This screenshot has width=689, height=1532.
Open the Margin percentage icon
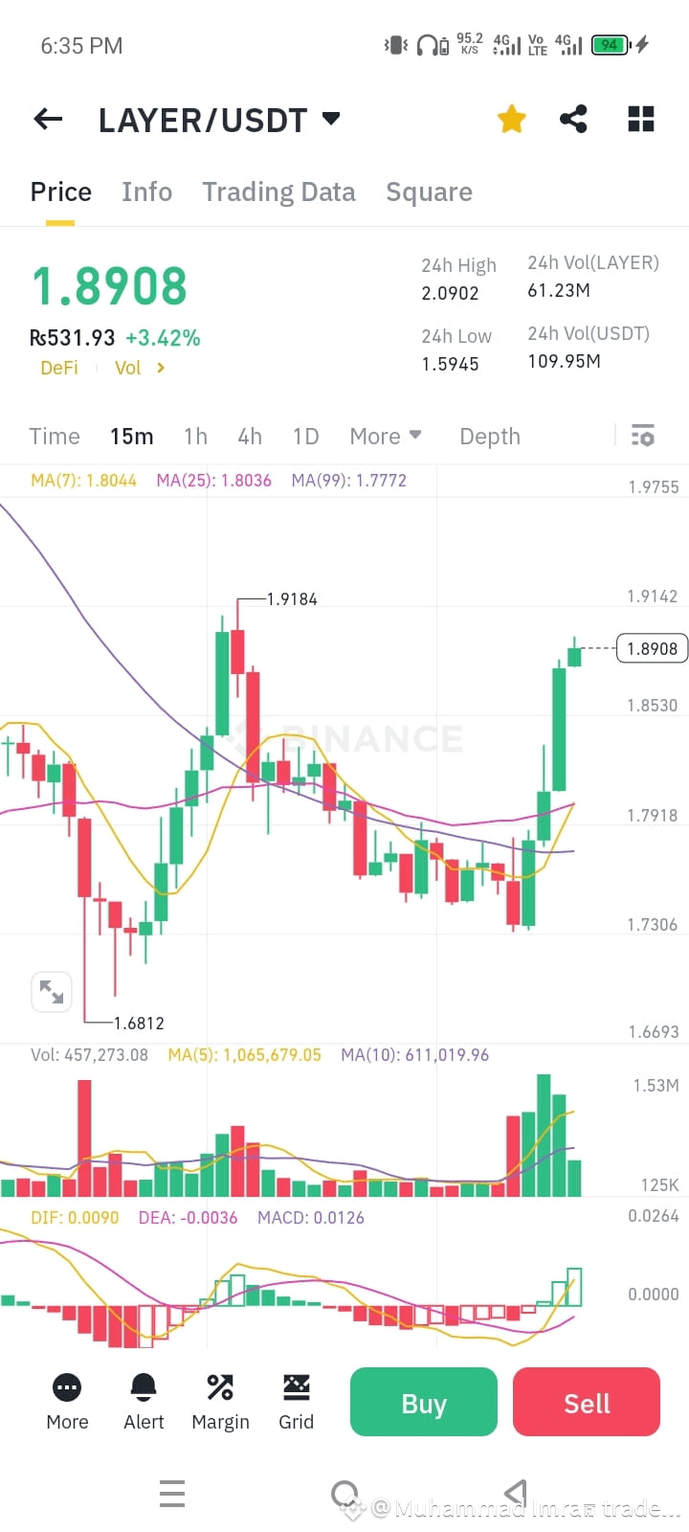[x=220, y=1386]
